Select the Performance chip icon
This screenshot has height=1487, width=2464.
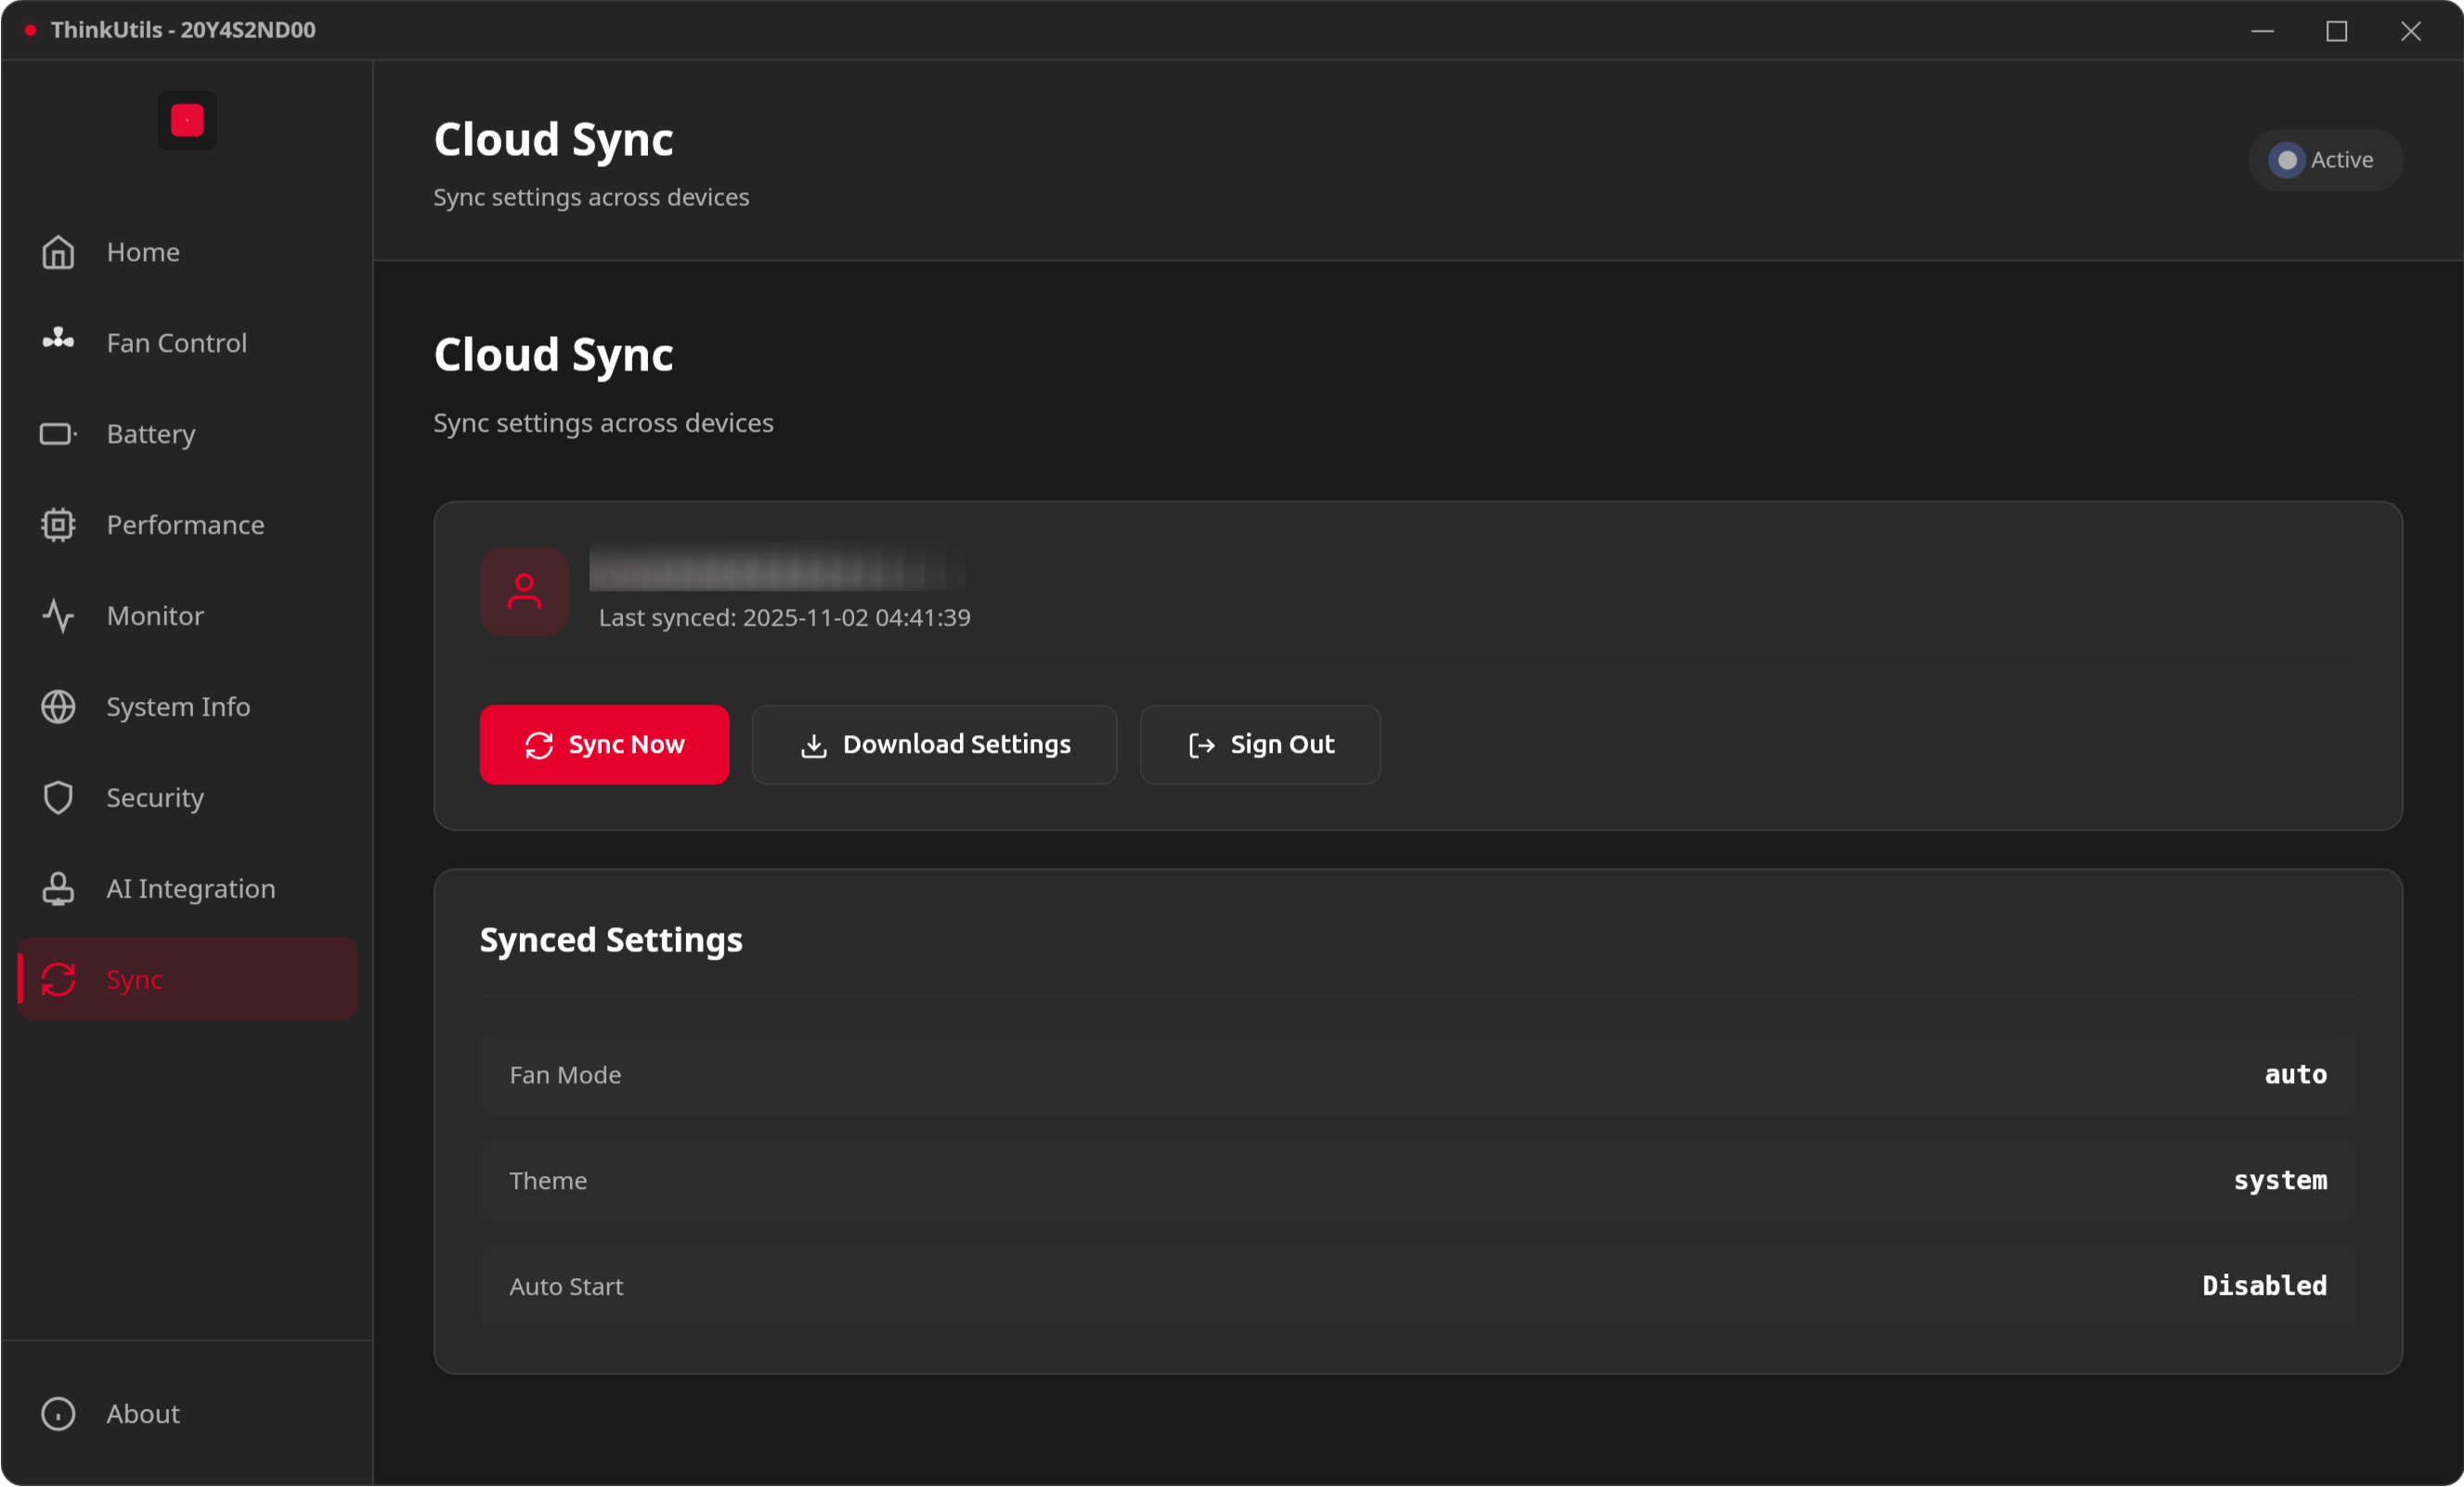pos(58,524)
